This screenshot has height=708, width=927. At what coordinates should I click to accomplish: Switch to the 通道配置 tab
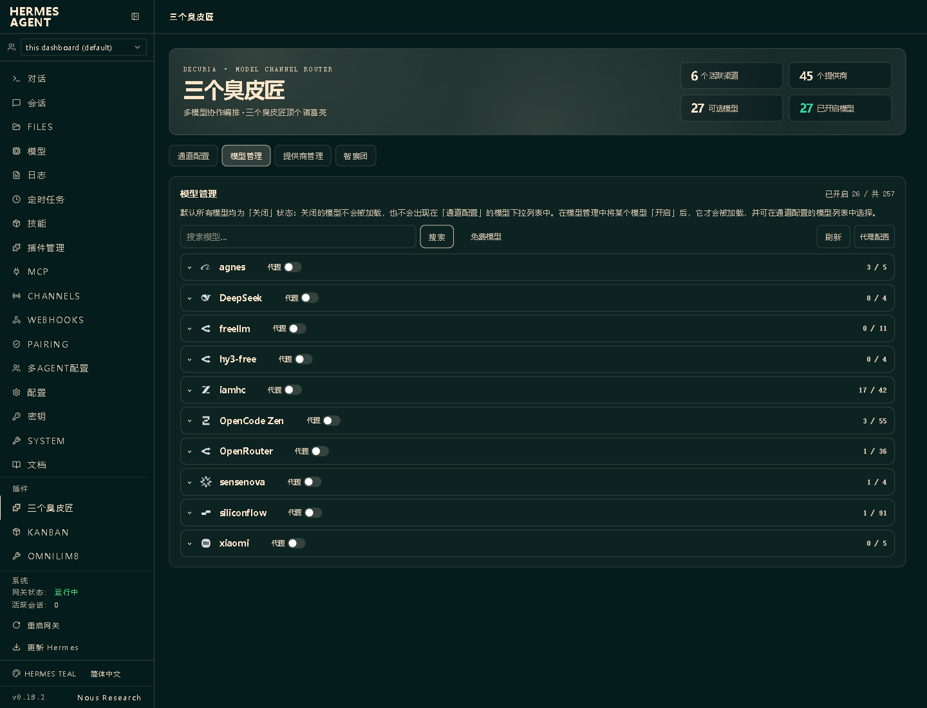tap(193, 156)
